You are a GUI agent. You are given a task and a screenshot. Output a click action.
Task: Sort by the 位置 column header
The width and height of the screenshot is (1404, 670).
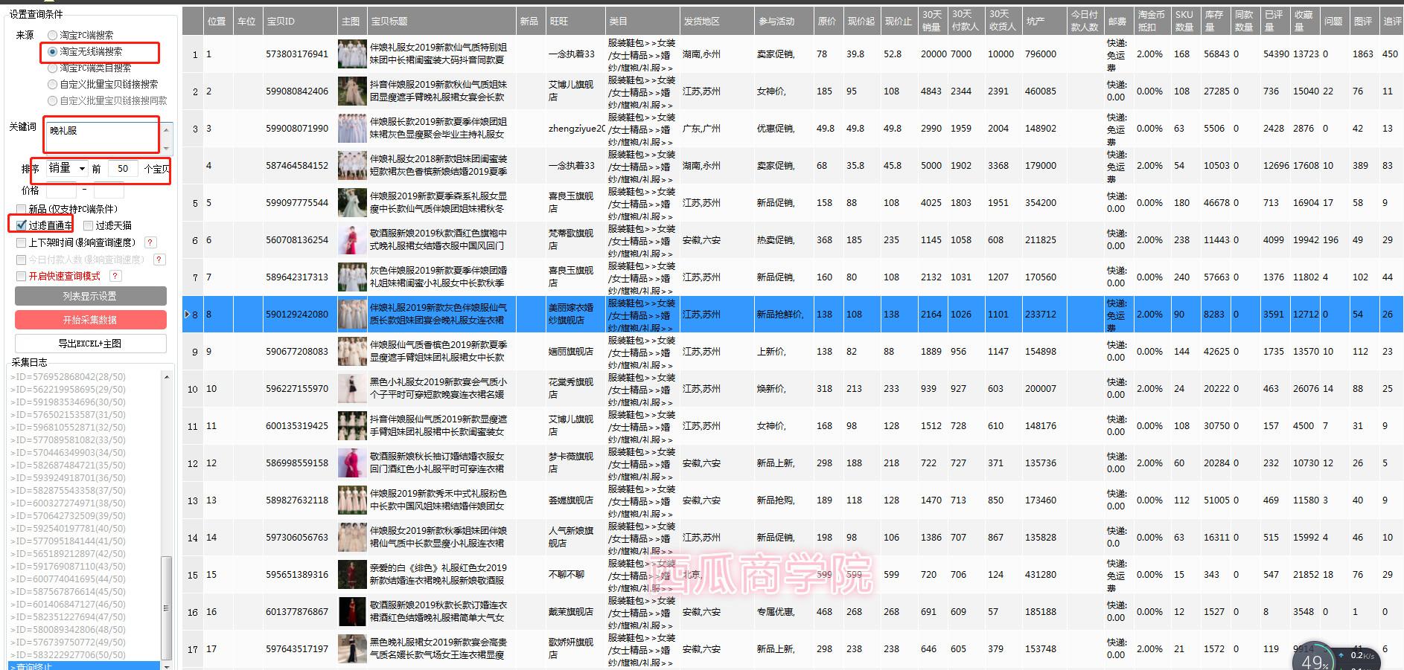click(x=218, y=22)
